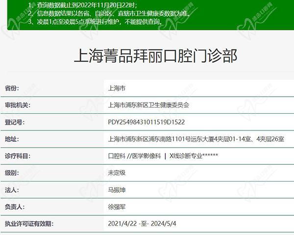The image size is (294, 235).
Task: Select the 诊疗科目 row label
Action: [x=18, y=156]
